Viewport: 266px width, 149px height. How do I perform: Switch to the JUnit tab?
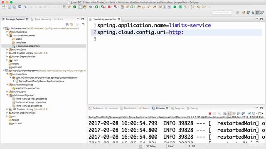59,19
